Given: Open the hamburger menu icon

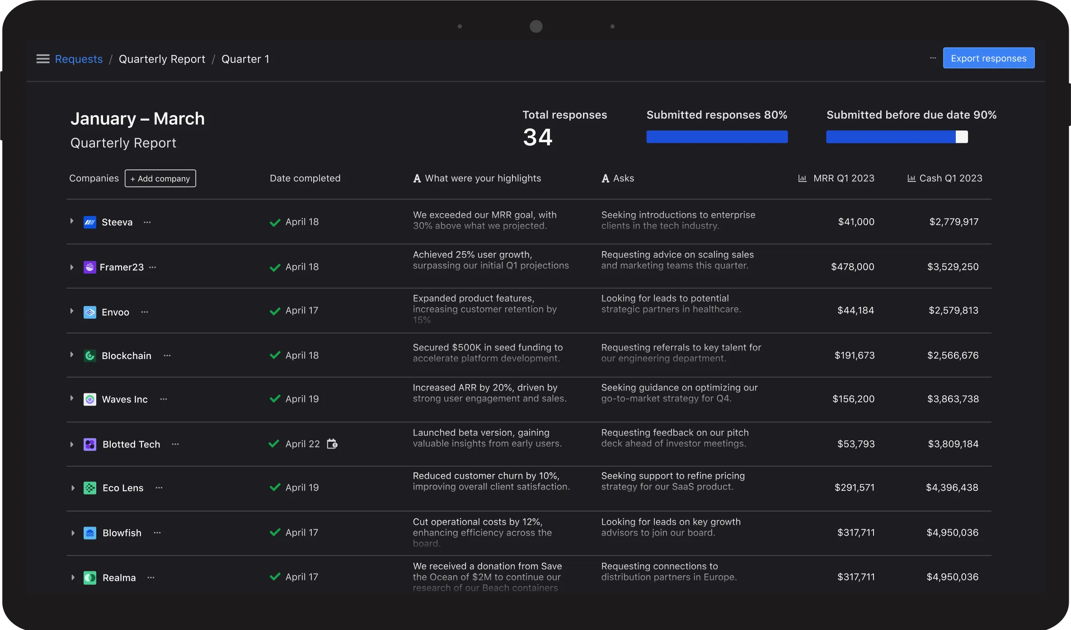Looking at the screenshot, I should [43, 59].
